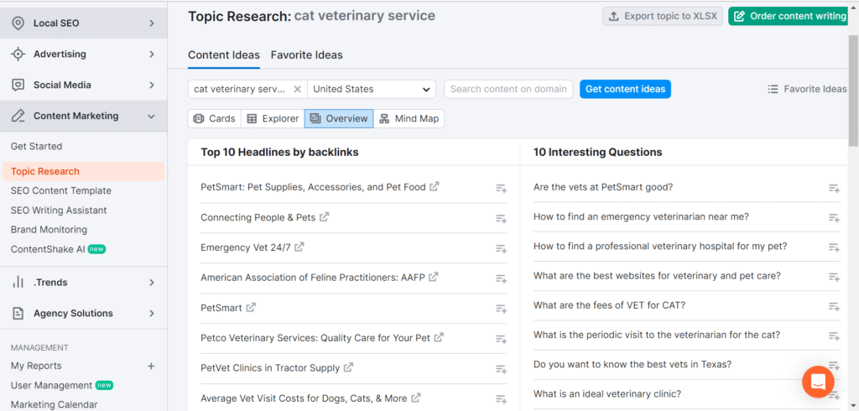Add best websites for veterinary question to favorites
This screenshot has height=411, width=859.
(834, 277)
